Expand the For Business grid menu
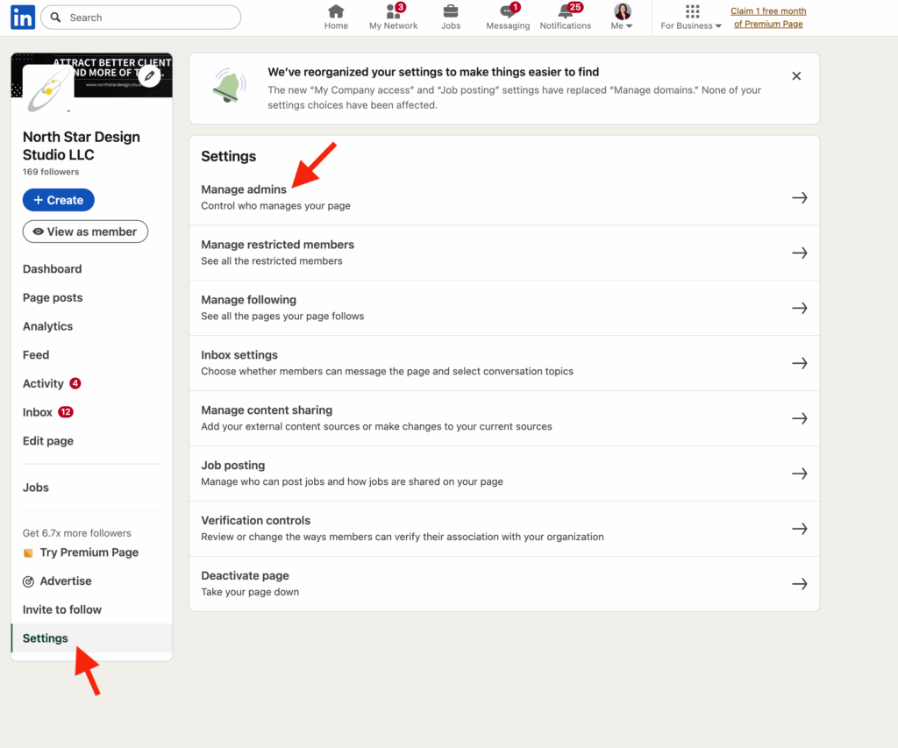Viewport: 898px width, 748px height. (691, 17)
